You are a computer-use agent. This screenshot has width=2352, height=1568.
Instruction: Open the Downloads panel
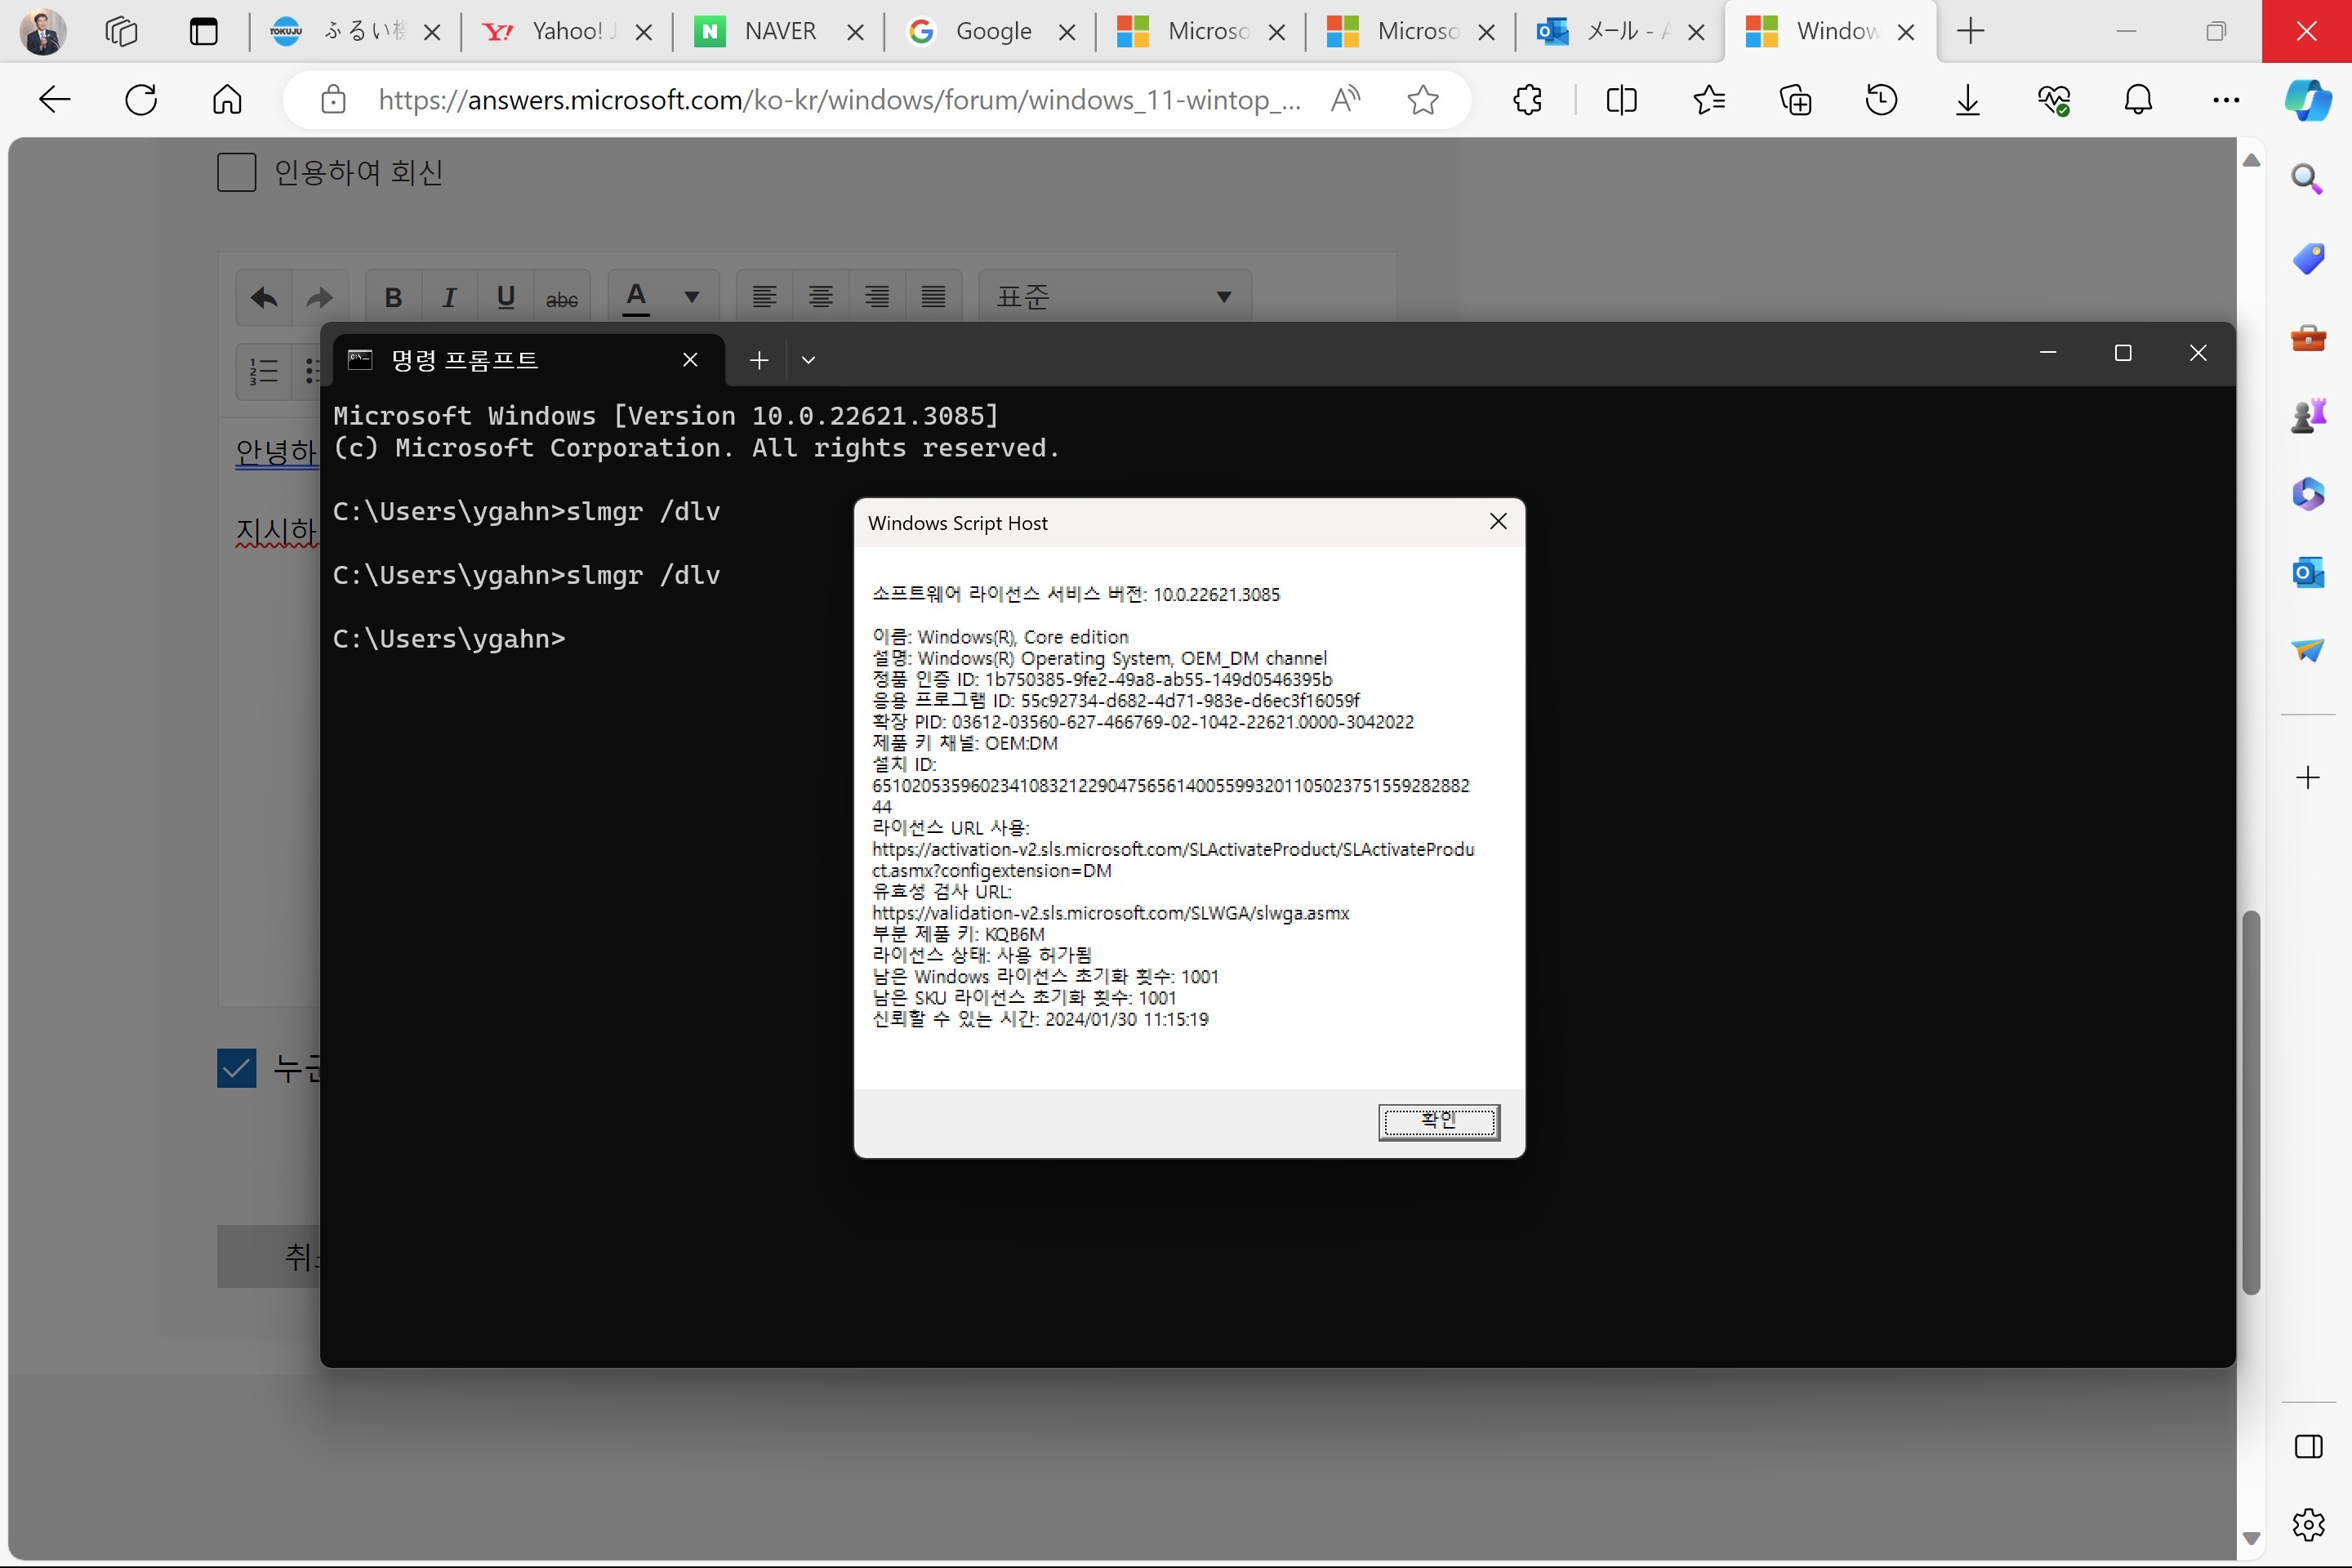1967,99
